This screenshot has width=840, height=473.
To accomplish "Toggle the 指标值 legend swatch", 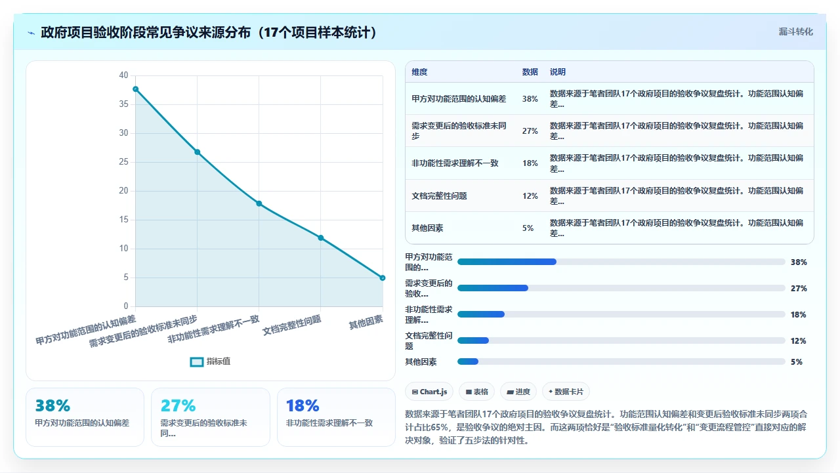I will (197, 361).
